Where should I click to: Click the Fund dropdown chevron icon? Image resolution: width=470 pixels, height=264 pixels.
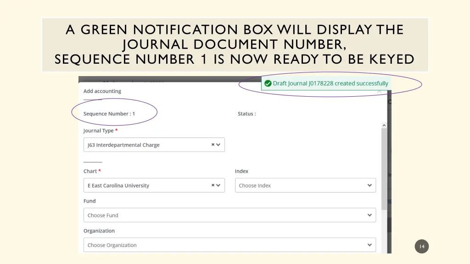coord(369,214)
